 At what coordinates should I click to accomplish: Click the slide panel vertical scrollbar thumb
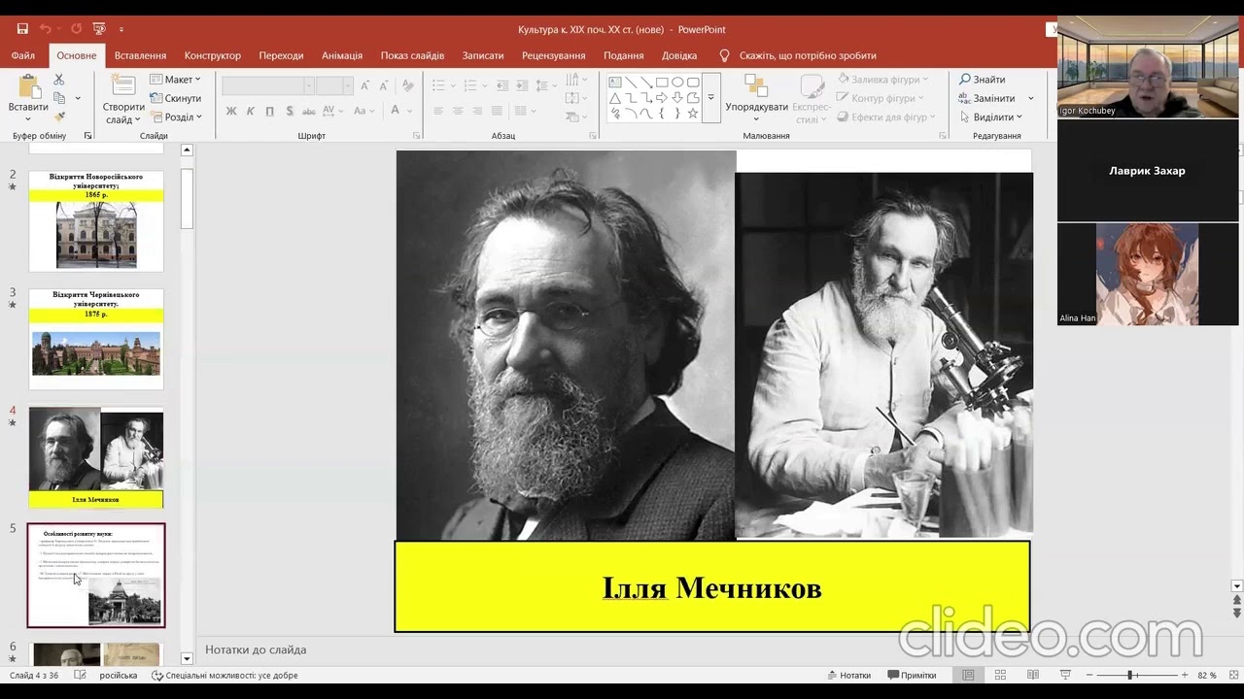tap(187, 198)
